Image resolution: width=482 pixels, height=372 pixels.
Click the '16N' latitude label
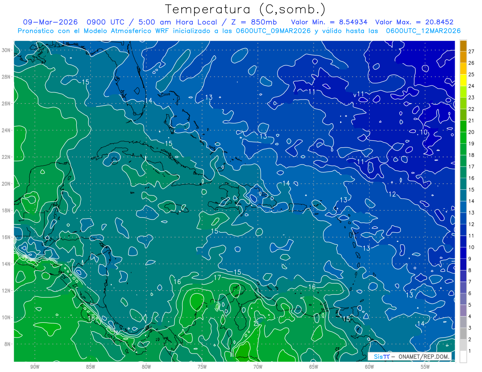pos(7,237)
